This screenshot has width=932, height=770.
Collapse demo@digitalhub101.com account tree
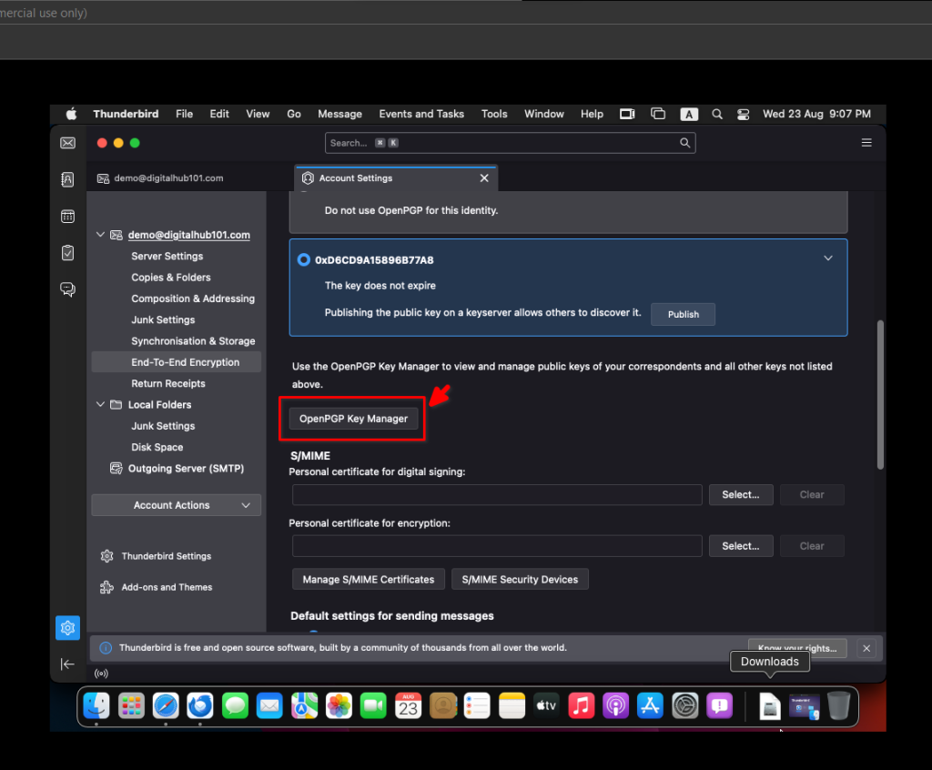[x=100, y=235]
